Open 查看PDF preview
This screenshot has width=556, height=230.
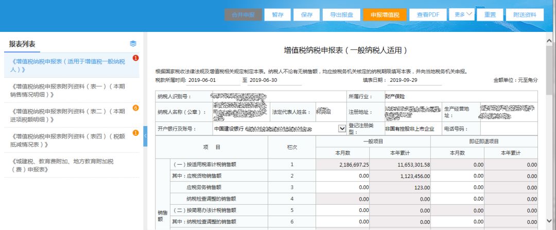coord(427,15)
